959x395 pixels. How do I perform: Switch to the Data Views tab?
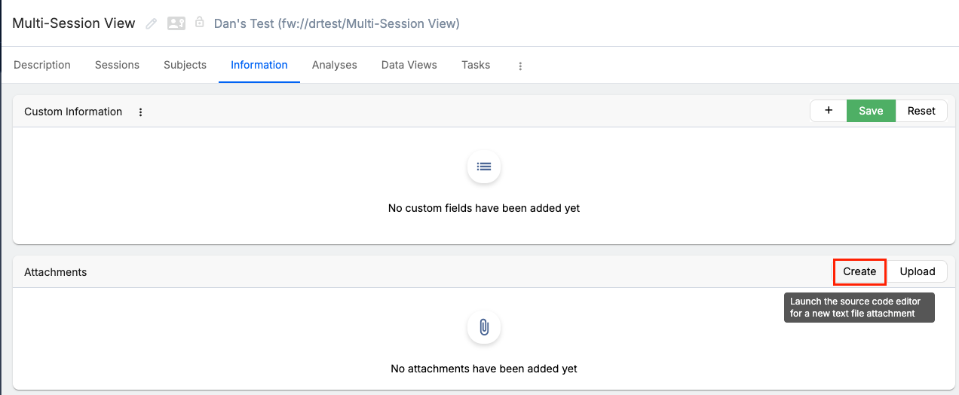coord(409,65)
